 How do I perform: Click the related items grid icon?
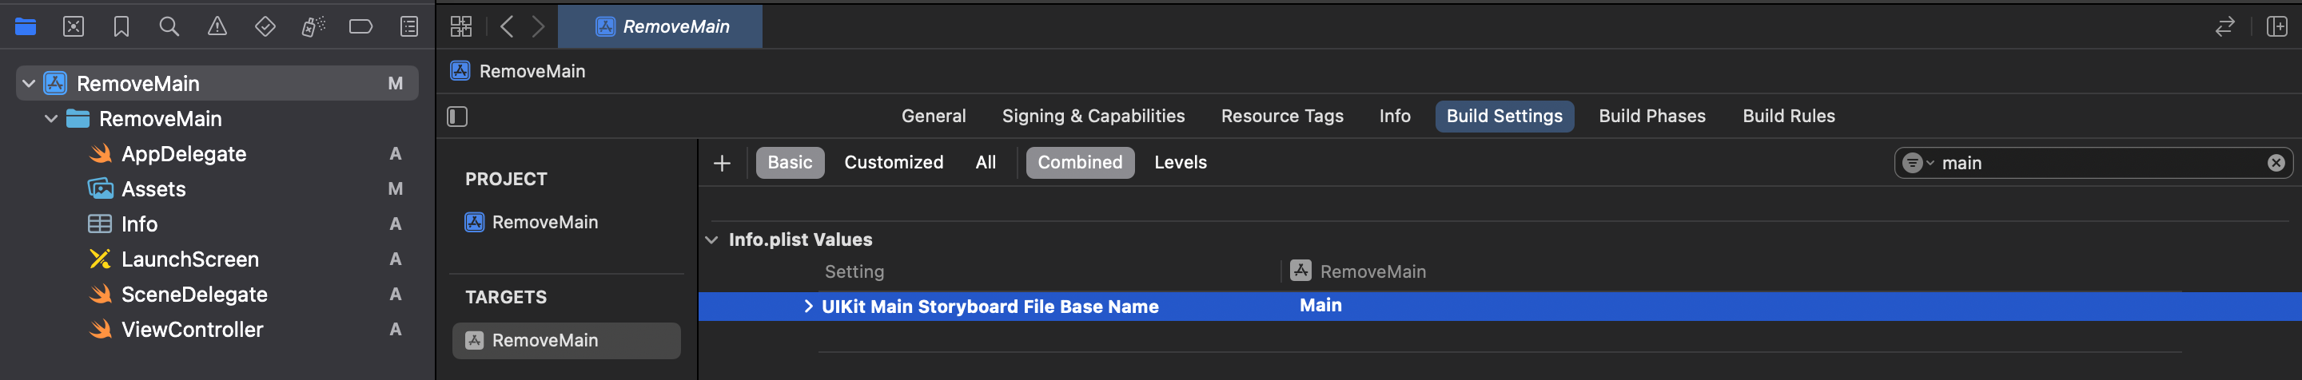coord(461,27)
